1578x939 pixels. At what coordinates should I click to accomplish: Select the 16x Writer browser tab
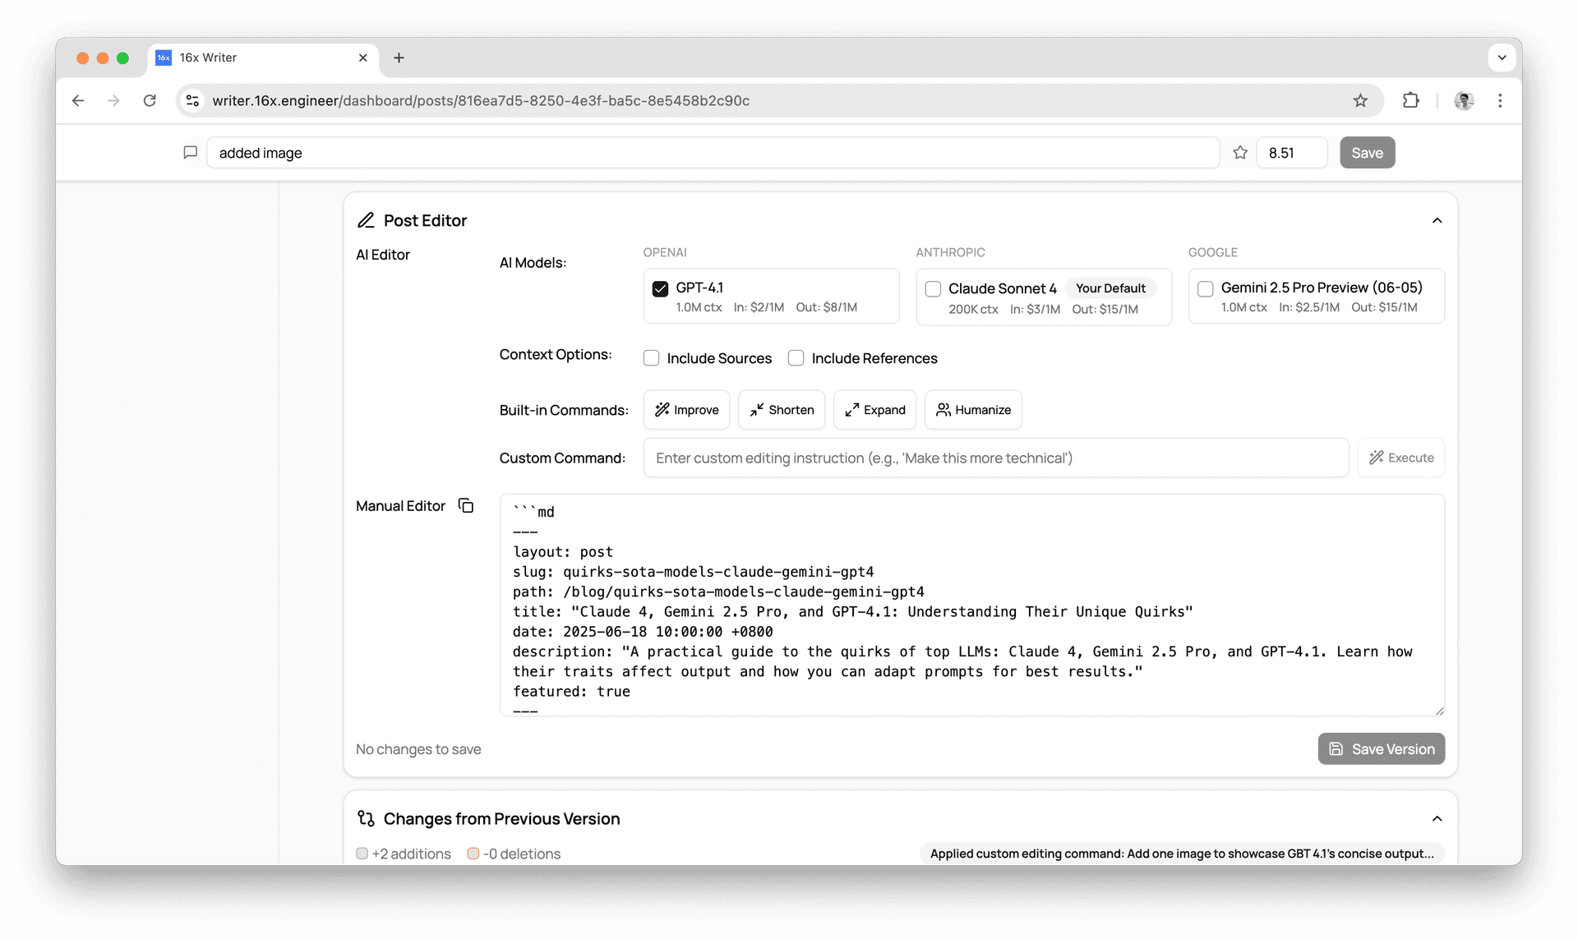tap(263, 58)
